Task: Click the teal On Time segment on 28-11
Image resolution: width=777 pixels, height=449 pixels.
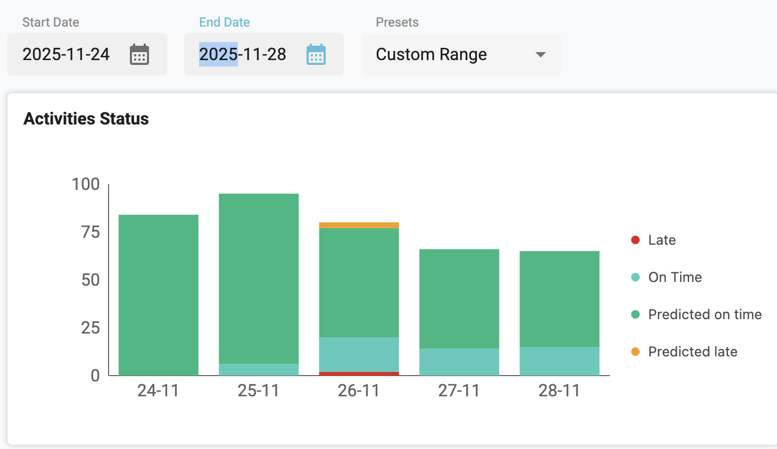Action: (559, 361)
